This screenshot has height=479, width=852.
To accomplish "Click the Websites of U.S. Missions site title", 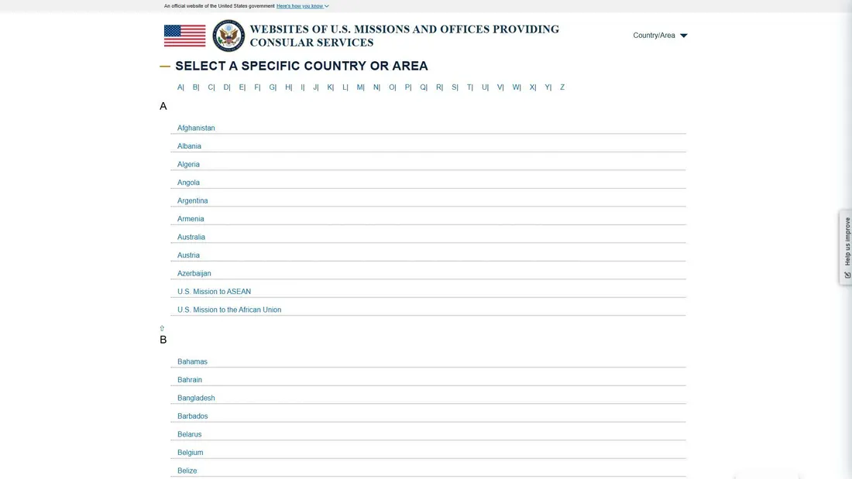I will (x=404, y=36).
